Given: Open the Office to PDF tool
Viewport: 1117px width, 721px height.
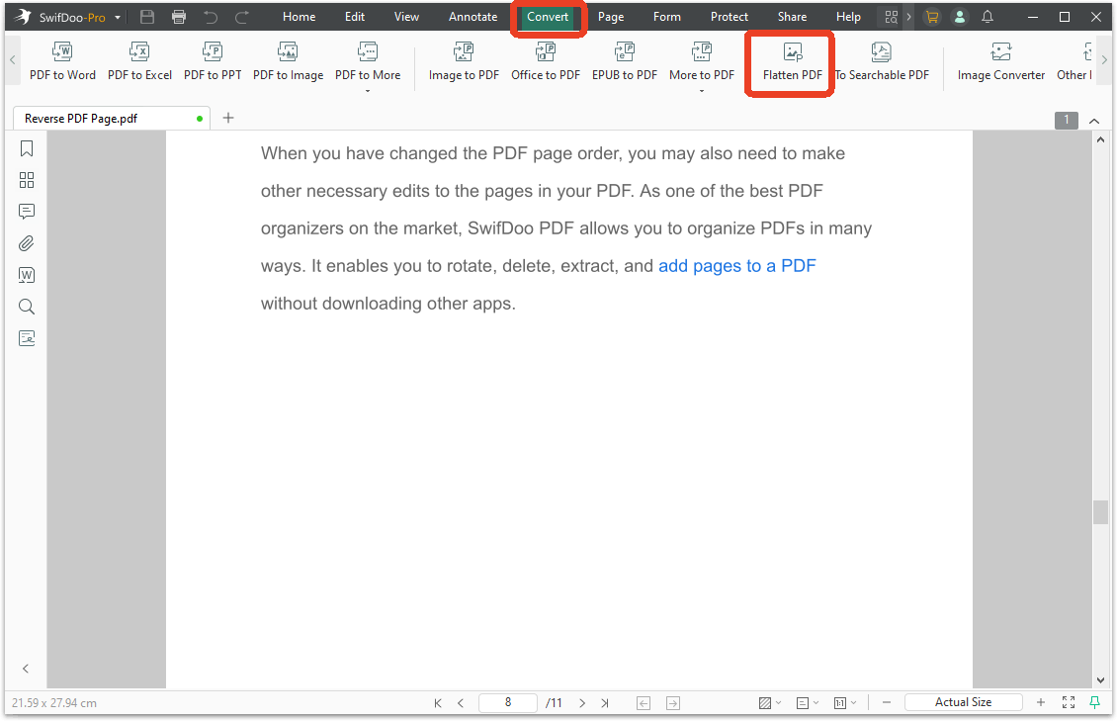Looking at the screenshot, I should point(546,61).
